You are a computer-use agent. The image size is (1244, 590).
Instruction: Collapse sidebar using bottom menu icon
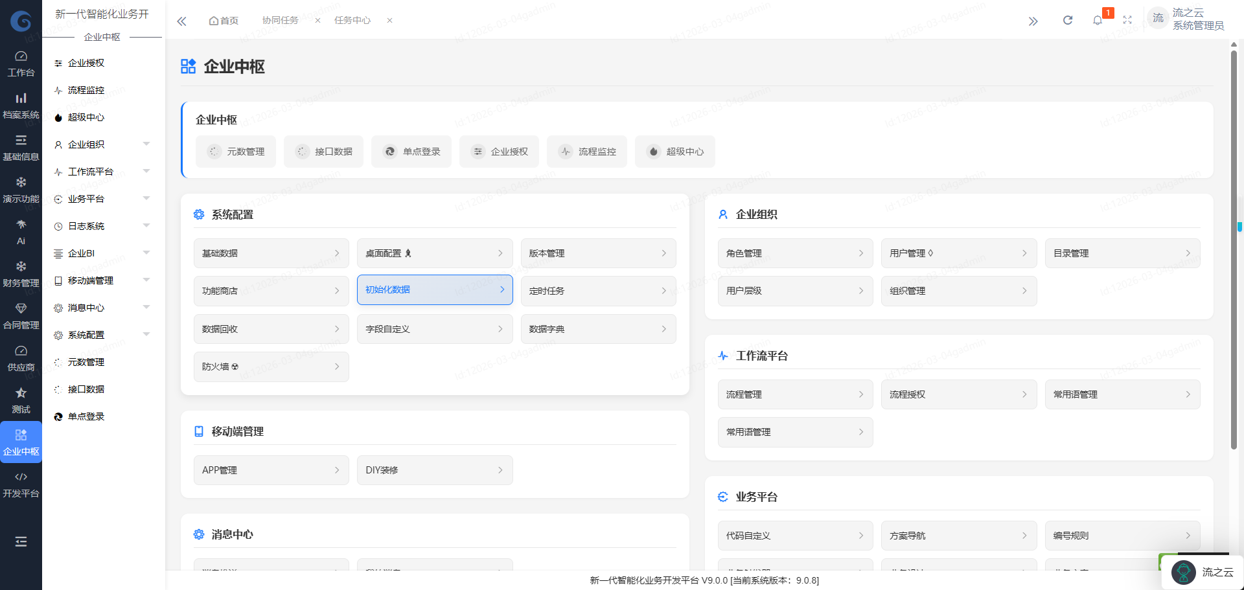point(21,541)
